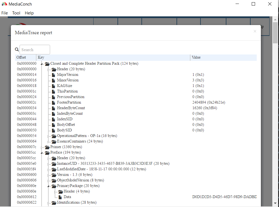The width and height of the screenshot is (279, 207).
Task: Expand OperationalPattern - OP-1a node
Action: coord(48,136)
